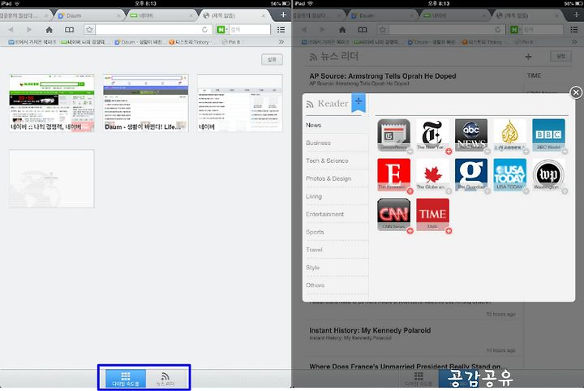Viewport: 584px width, 391px height.
Task: Reload page using left address bar's refresh icon
Action: pos(204,29)
